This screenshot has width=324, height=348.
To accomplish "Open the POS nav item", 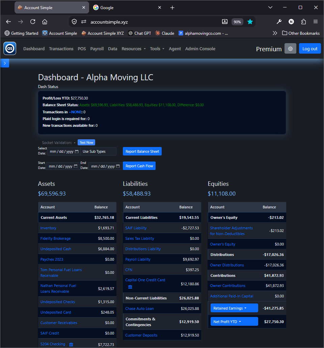I will [82, 49].
